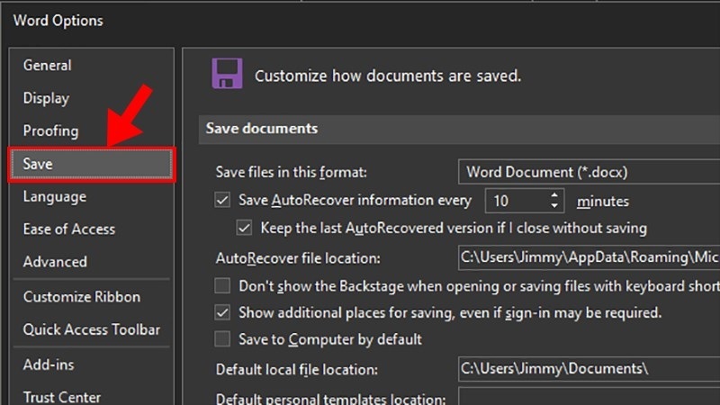
Task: Select the General category
Action: point(48,66)
